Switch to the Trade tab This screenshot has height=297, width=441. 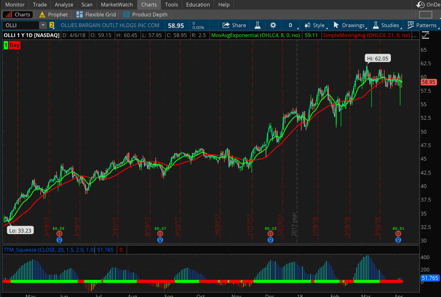pos(40,4)
